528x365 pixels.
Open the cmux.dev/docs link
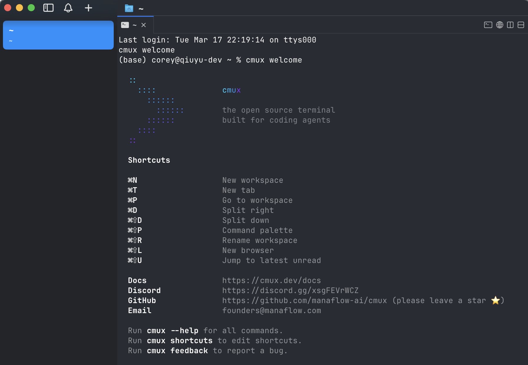[x=271, y=280]
